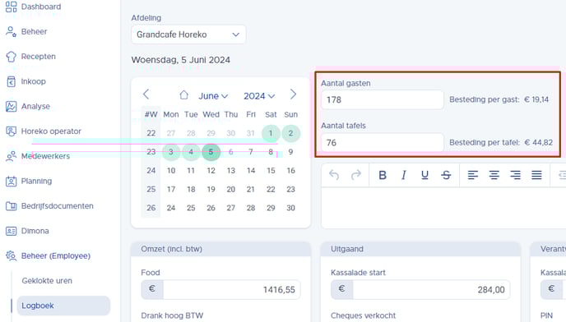Click the Analyse chart icon
Image resolution: width=566 pixels, height=322 pixels.
tap(12, 106)
